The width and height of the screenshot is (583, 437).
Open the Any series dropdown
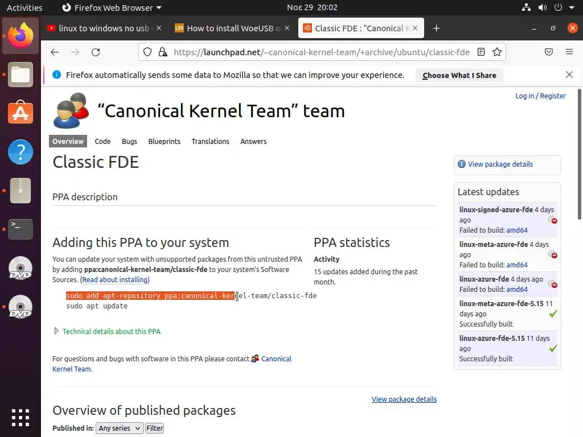pos(119,428)
